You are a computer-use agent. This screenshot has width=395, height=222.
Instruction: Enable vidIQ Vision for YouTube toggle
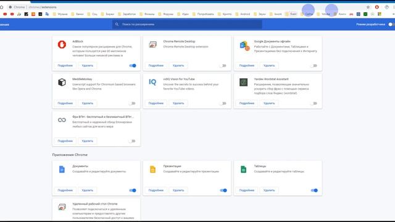(223, 104)
